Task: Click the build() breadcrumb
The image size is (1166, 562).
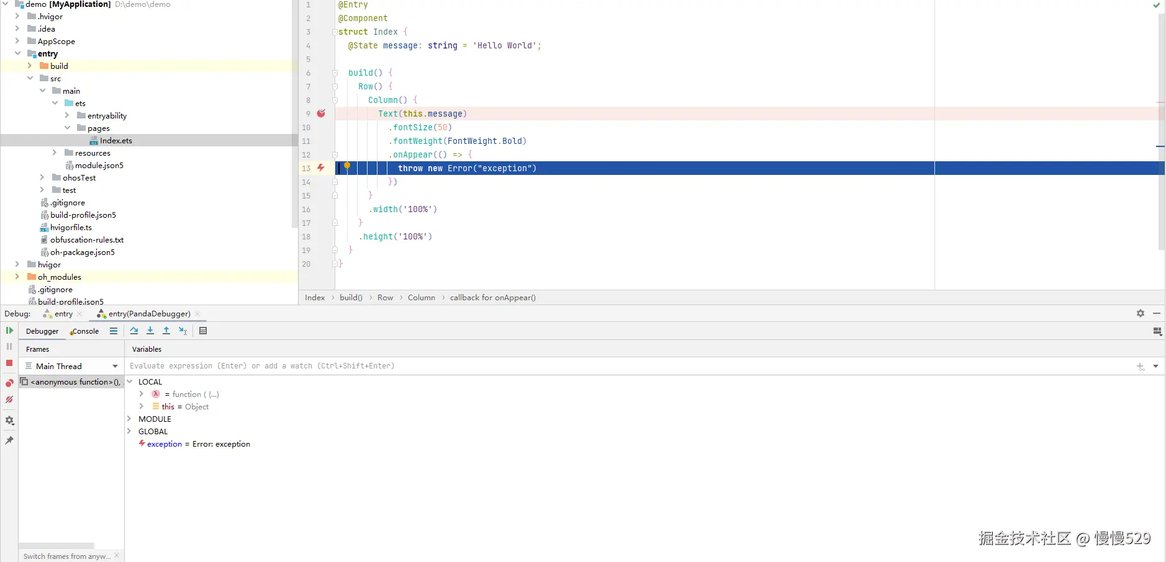Action: tap(351, 298)
